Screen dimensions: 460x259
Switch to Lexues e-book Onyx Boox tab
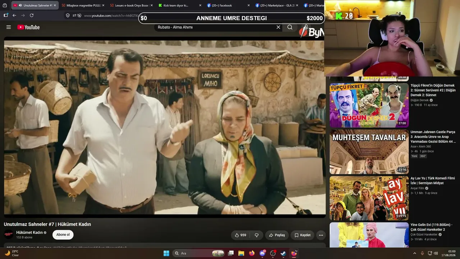132,5
